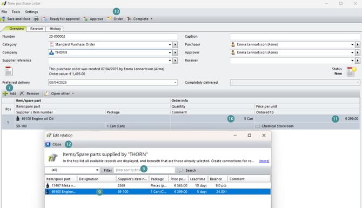Open the Tools menu
This screenshot has width=362, height=208.
coord(16,12)
